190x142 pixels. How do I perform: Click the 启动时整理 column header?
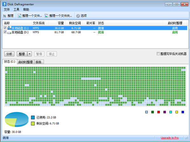(x=175, y=23)
